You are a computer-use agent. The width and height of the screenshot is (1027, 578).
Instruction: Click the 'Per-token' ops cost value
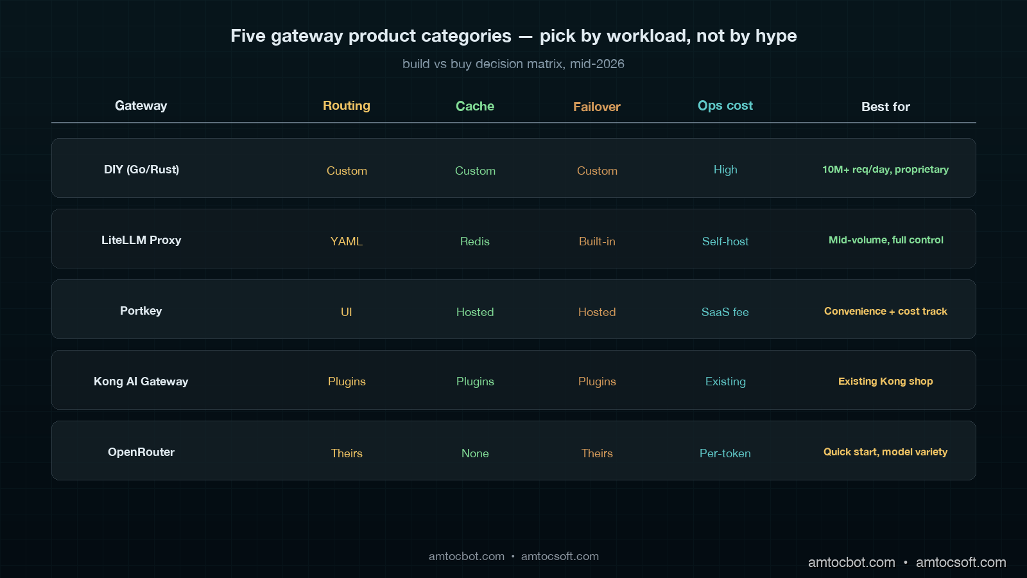[725, 453]
